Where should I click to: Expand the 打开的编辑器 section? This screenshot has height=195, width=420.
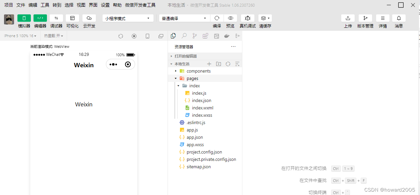click(x=205, y=56)
